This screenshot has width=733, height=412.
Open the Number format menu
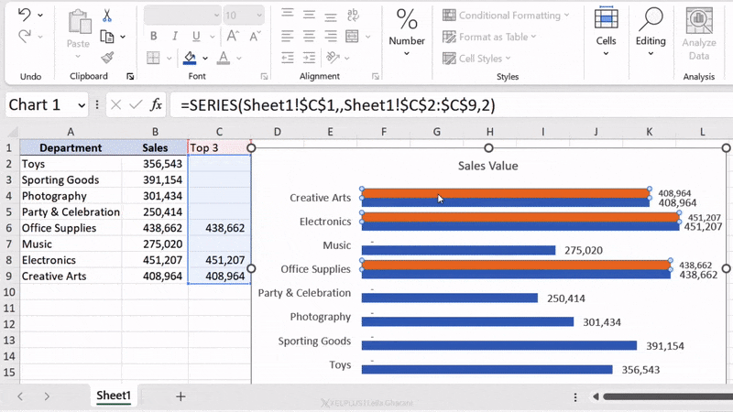(x=407, y=32)
